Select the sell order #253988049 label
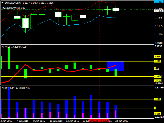The image size is (164, 123). pyautogui.click(x=14, y=8)
